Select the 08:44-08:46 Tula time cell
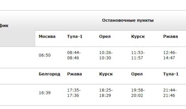This screenshot has width=186, height=109. click(x=74, y=55)
